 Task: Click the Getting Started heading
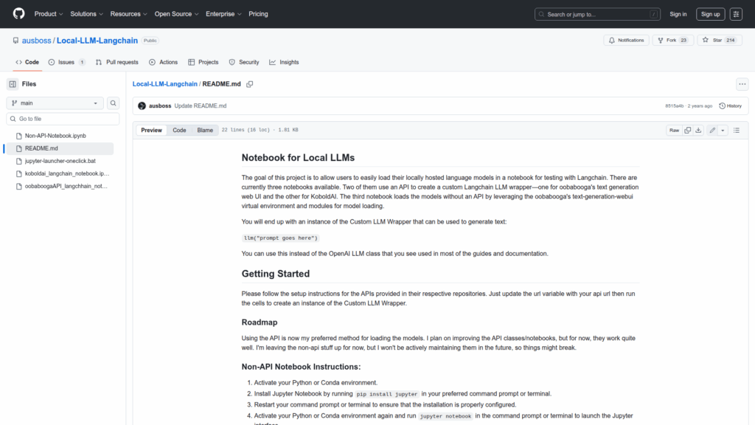(276, 274)
